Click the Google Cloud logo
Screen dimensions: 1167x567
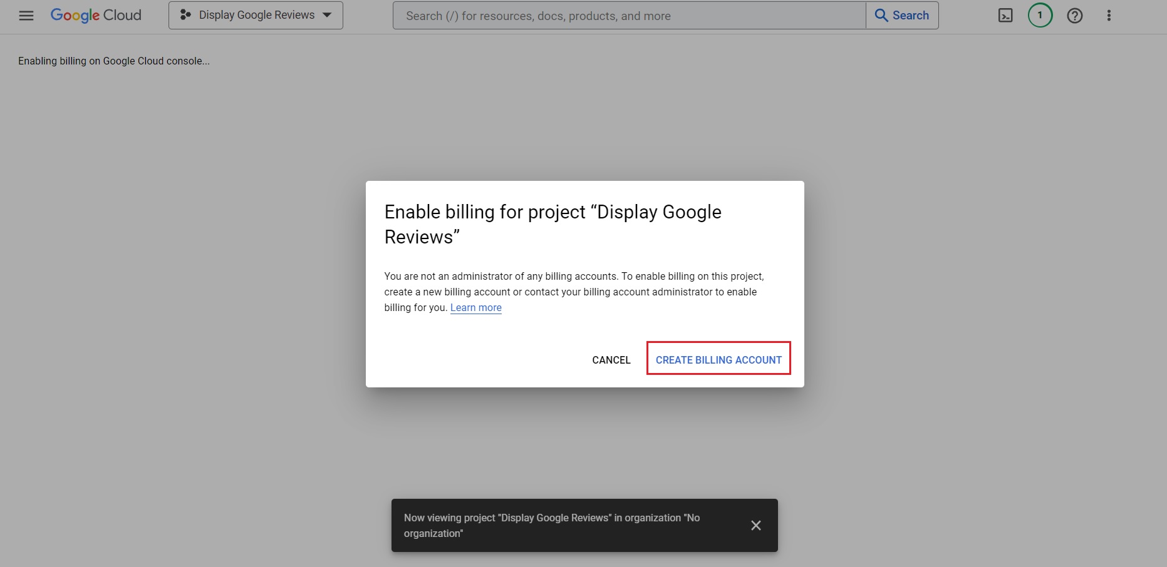pos(96,16)
